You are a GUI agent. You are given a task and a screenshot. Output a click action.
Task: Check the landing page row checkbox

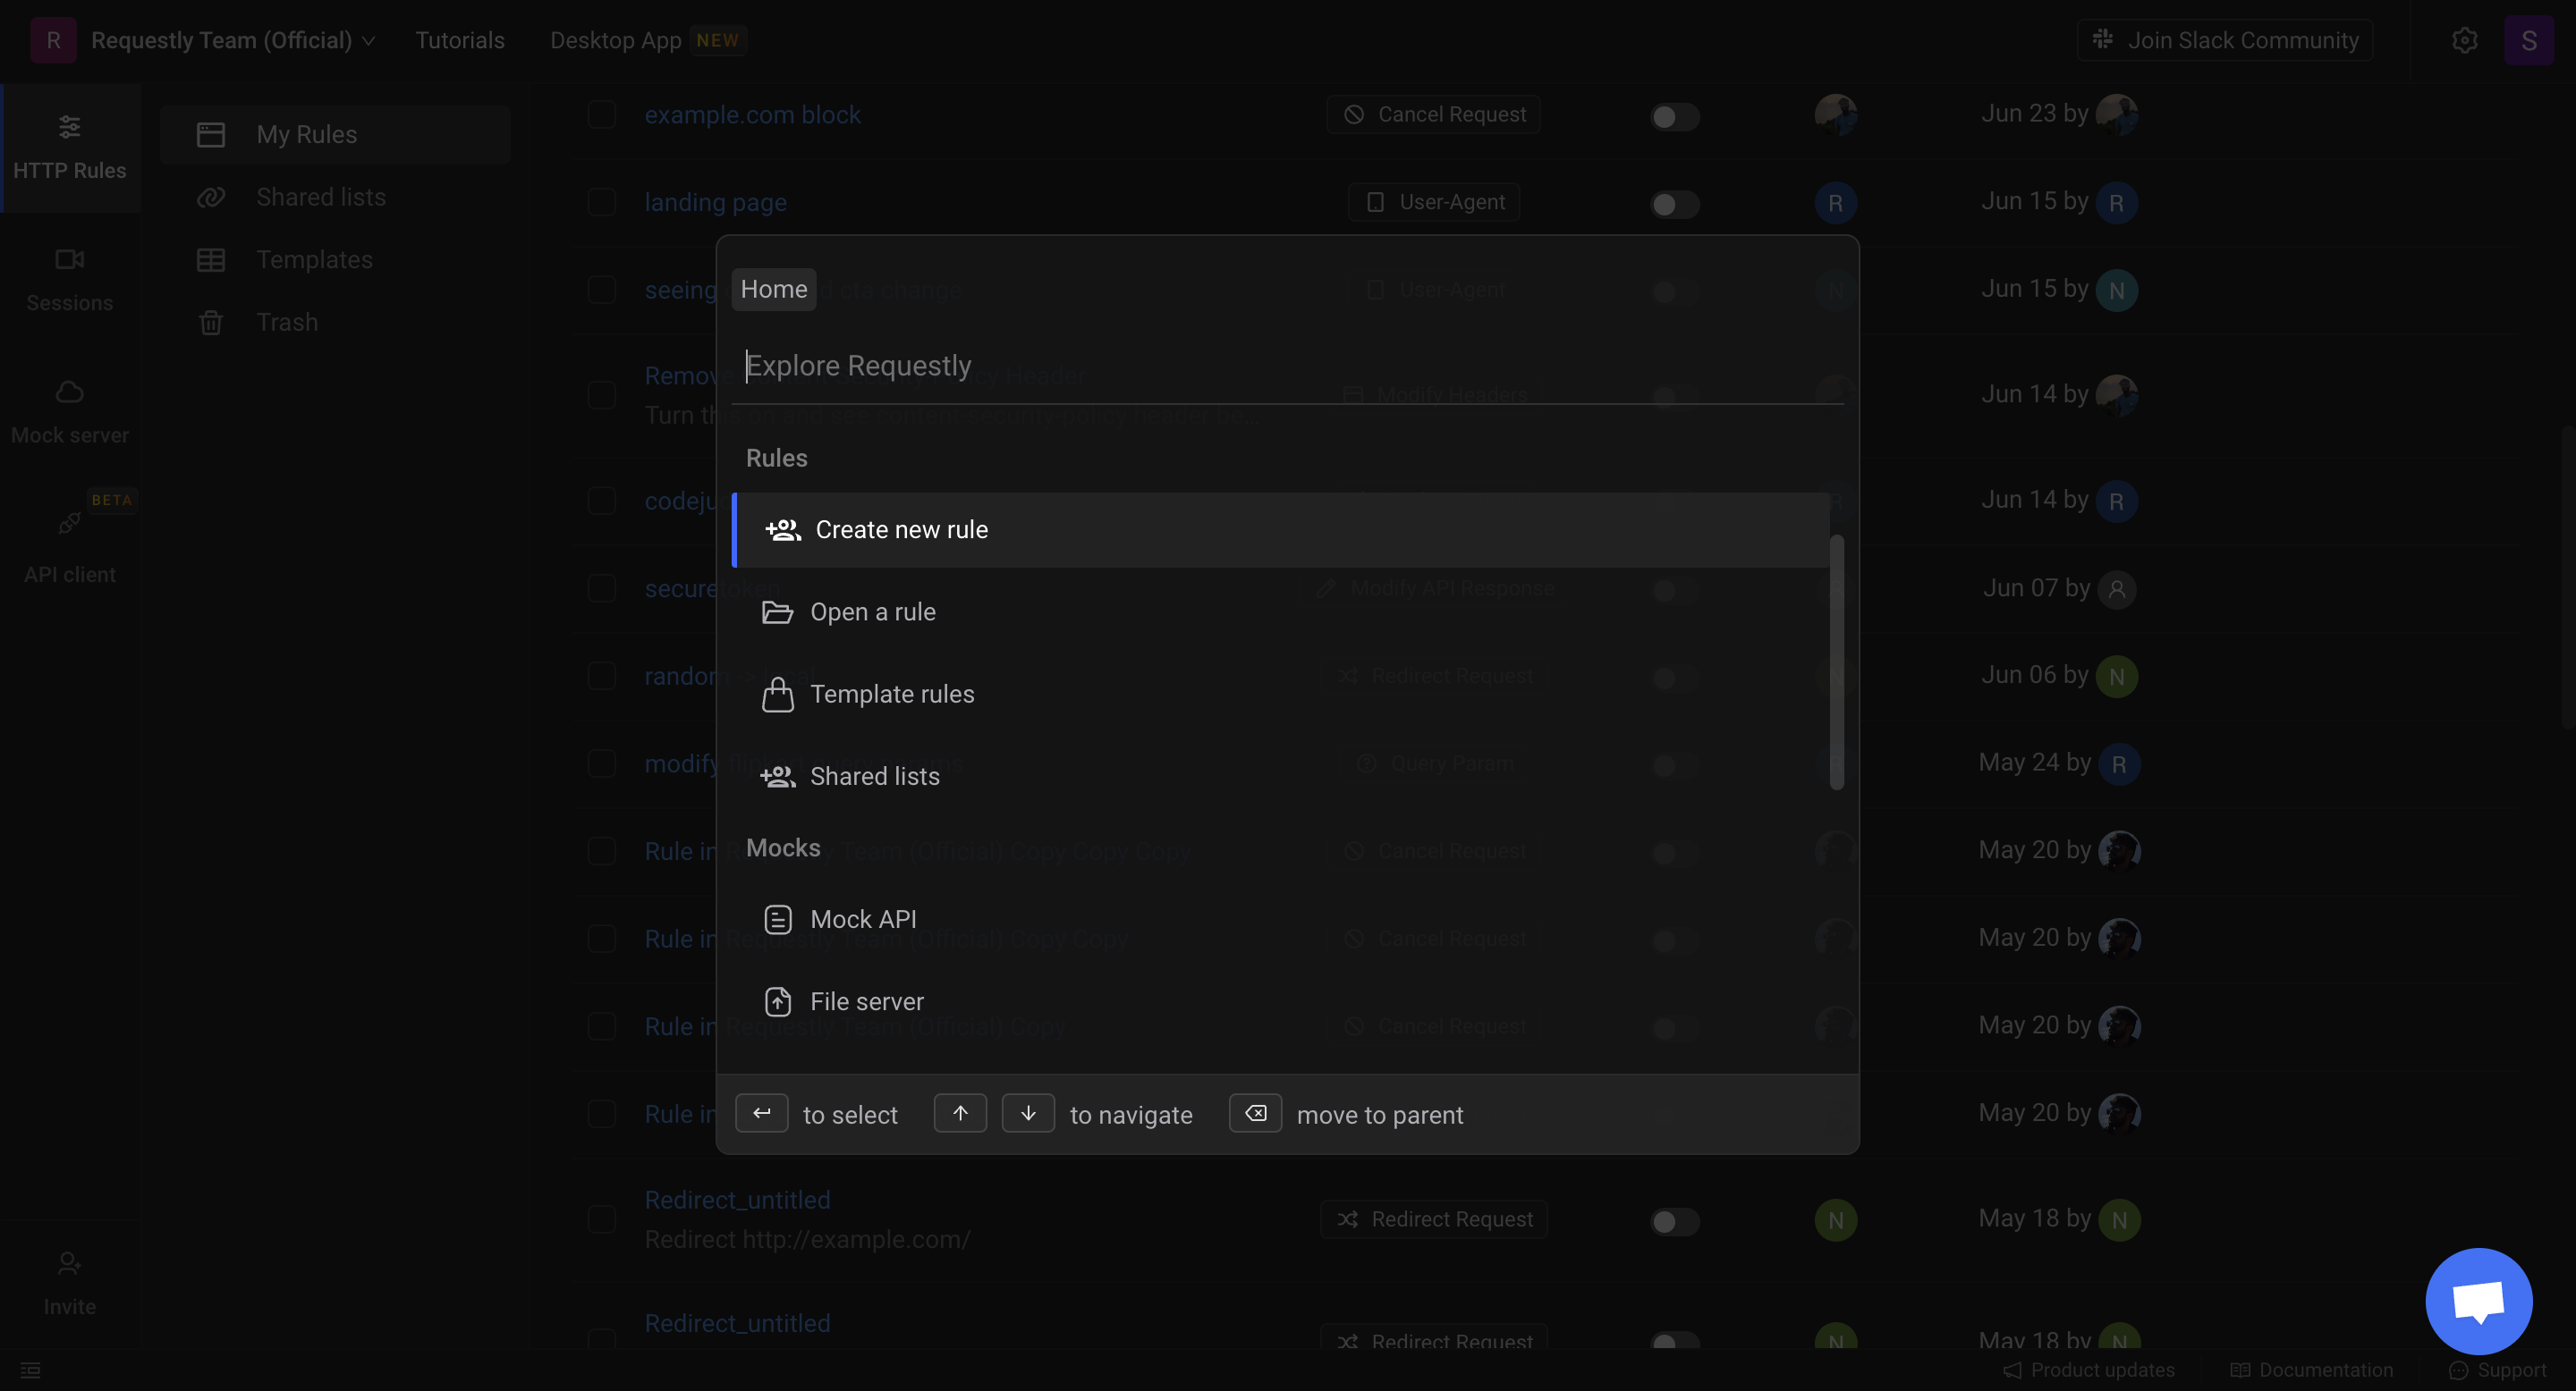(601, 203)
